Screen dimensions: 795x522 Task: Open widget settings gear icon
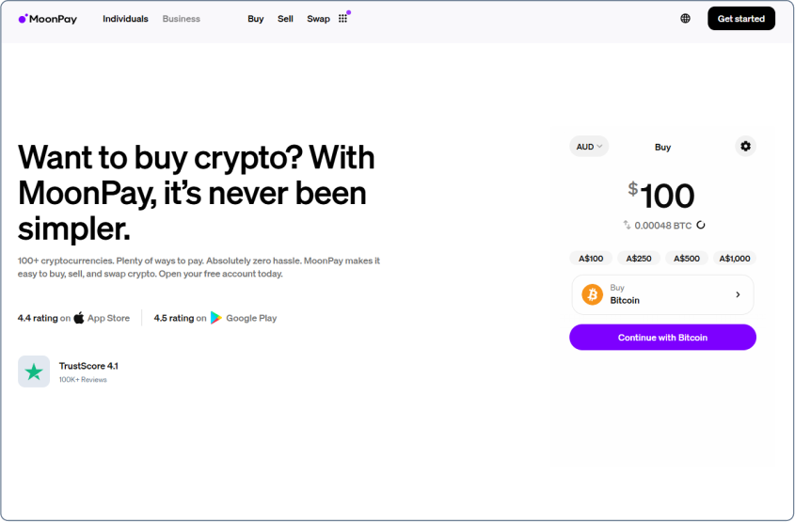[x=745, y=147]
